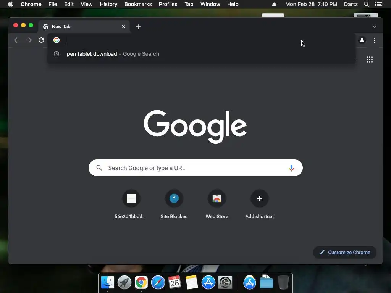Close the New Tab tab
The image size is (391, 293).
(124, 27)
